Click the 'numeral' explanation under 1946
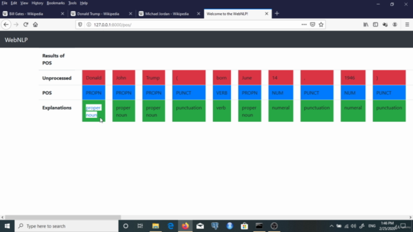The height and width of the screenshot is (232, 413). pos(353,108)
